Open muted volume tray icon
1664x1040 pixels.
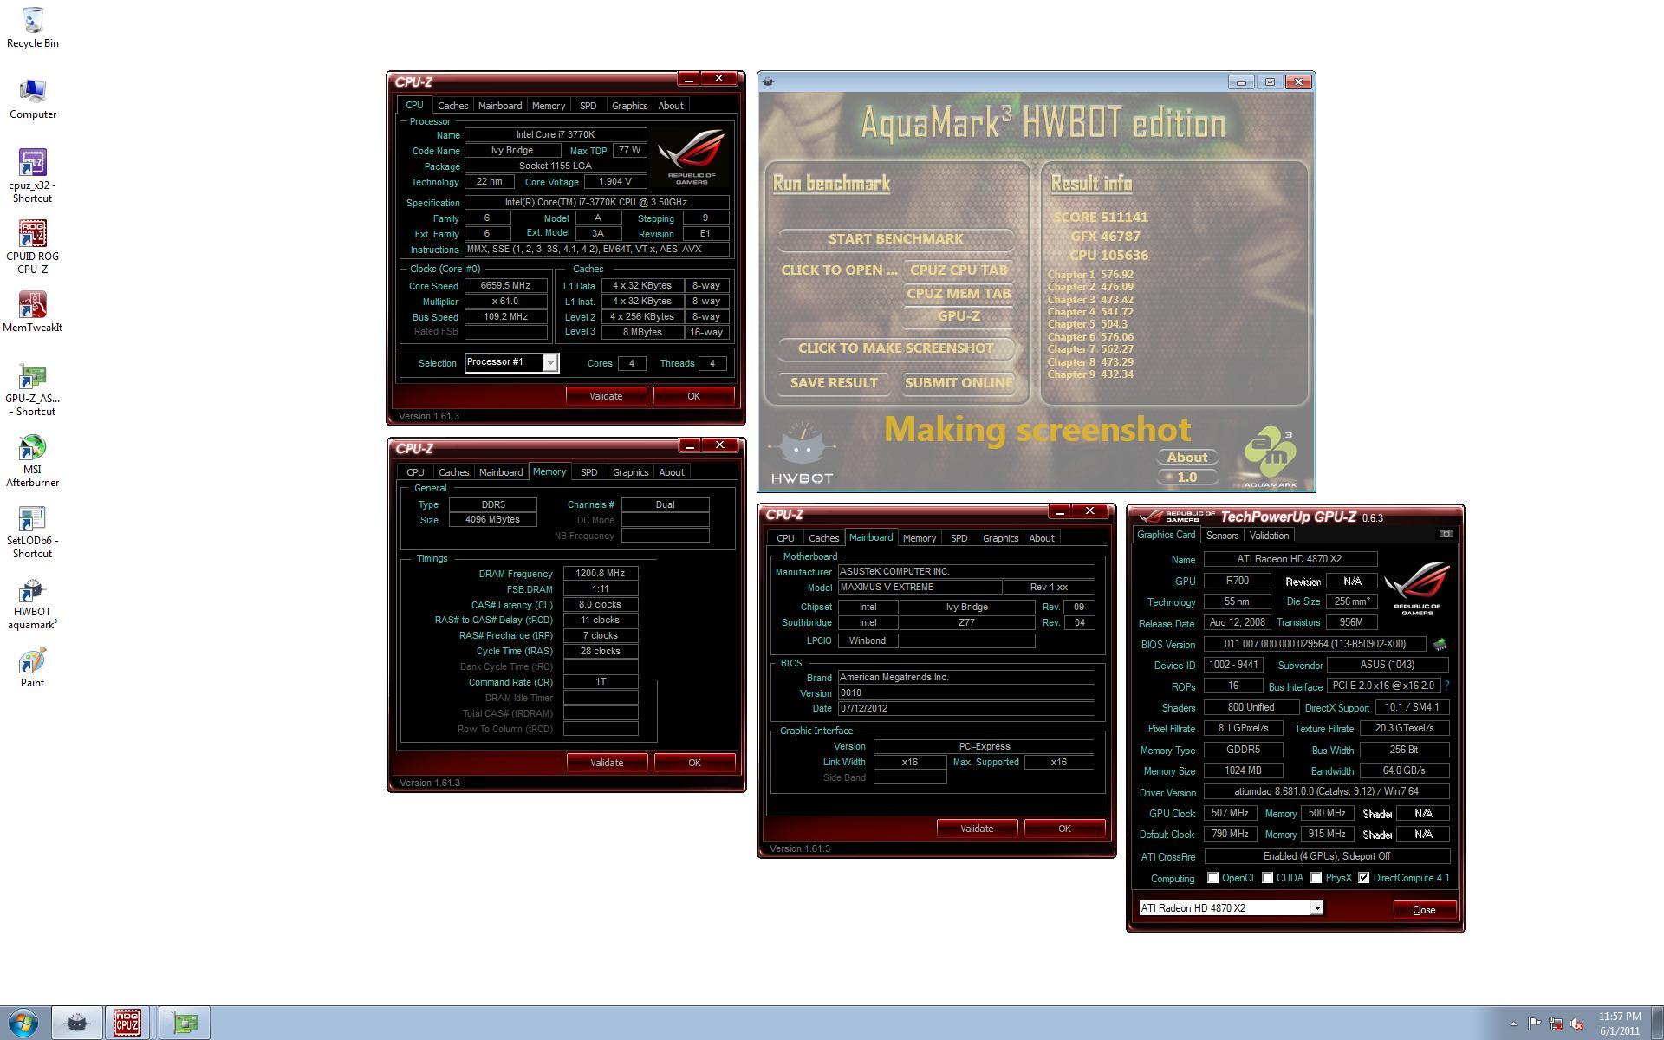pos(1577,1024)
